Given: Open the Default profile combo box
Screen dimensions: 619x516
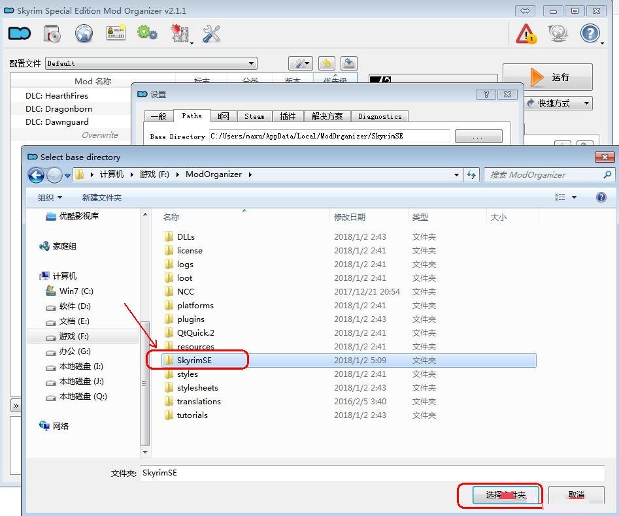Looking at the screenshot, I should pyautogui.click(x=151, y=63).
